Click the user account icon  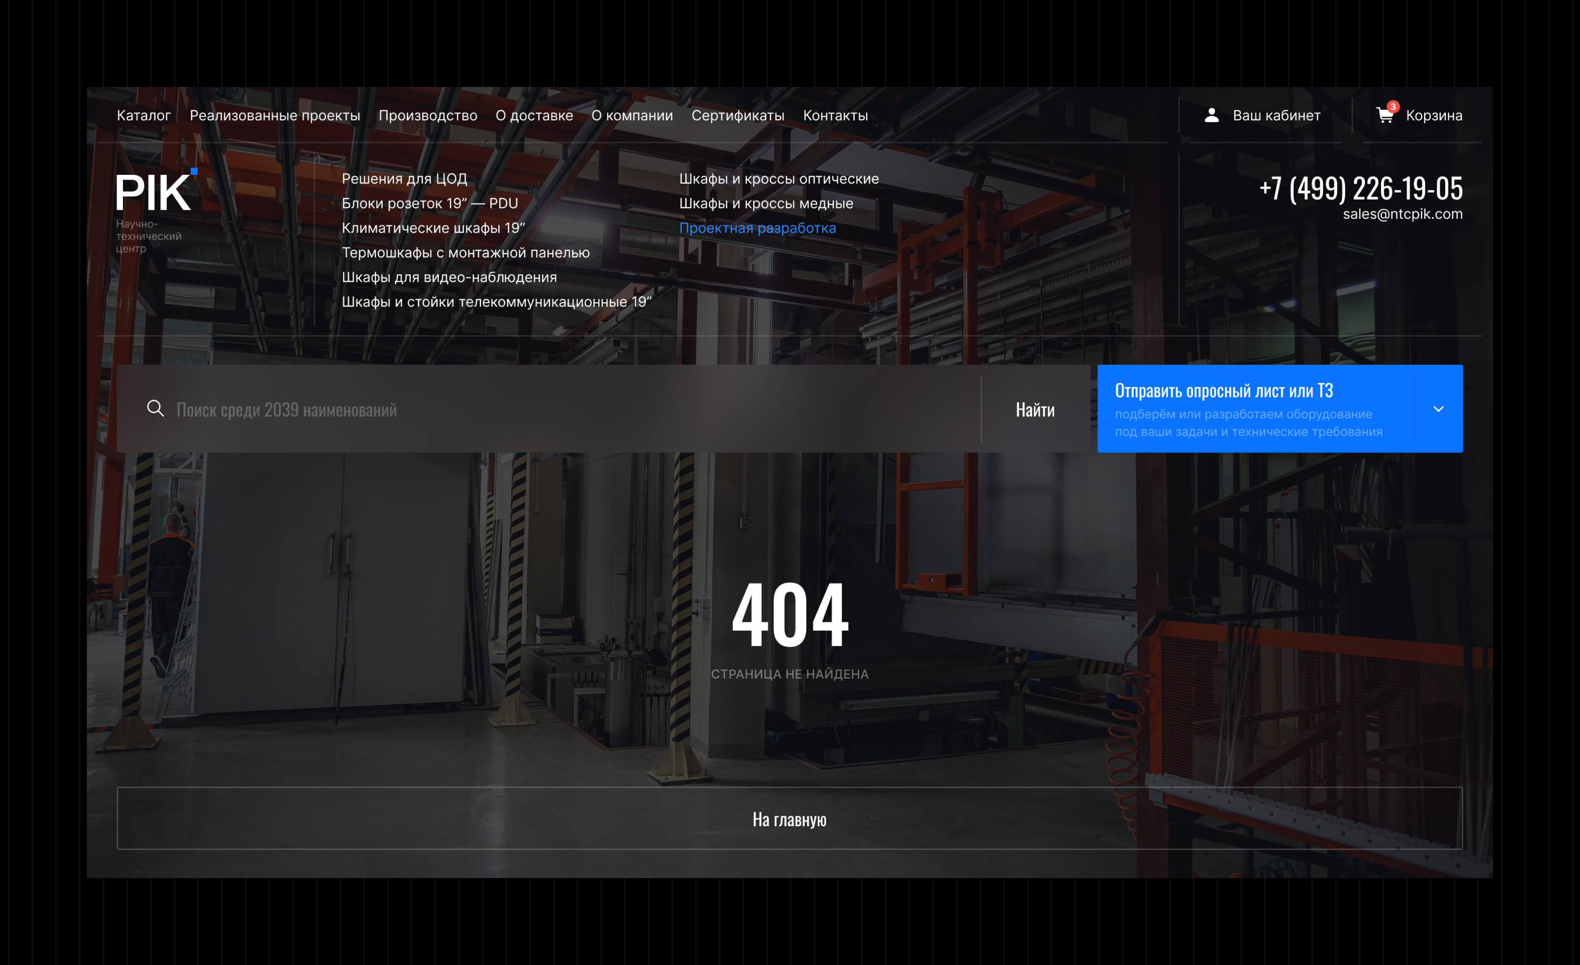click(1211, 116)
